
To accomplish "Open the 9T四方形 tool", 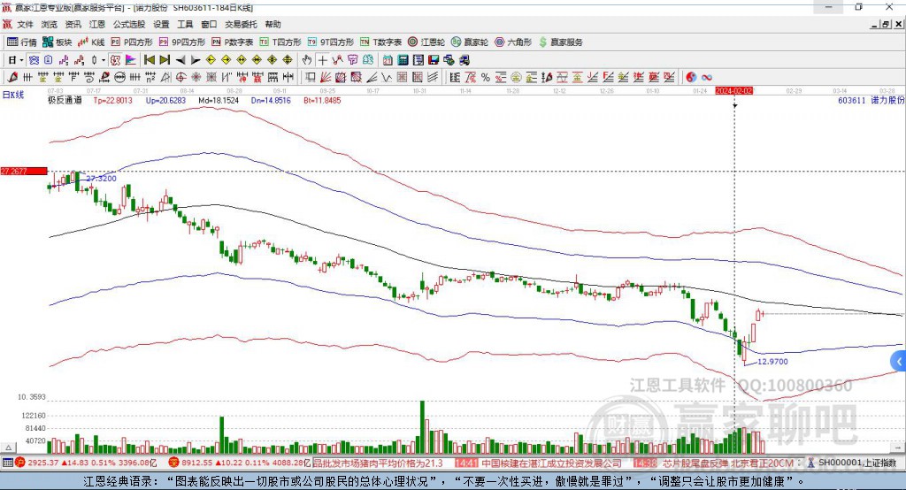I will pos(331,42).
